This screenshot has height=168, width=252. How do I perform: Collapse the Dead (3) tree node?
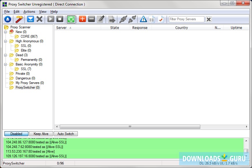point(5,55)
